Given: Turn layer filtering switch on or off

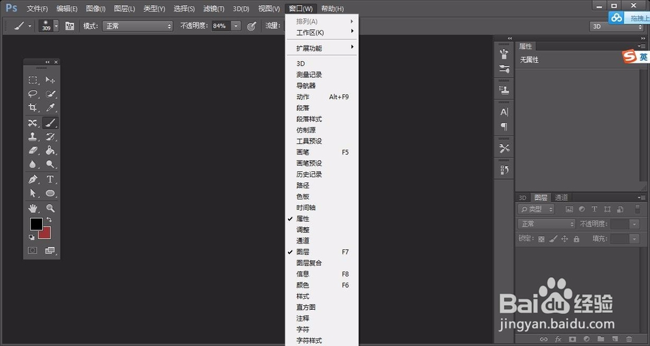Looking at the screenshot, I should click(638, 209).
